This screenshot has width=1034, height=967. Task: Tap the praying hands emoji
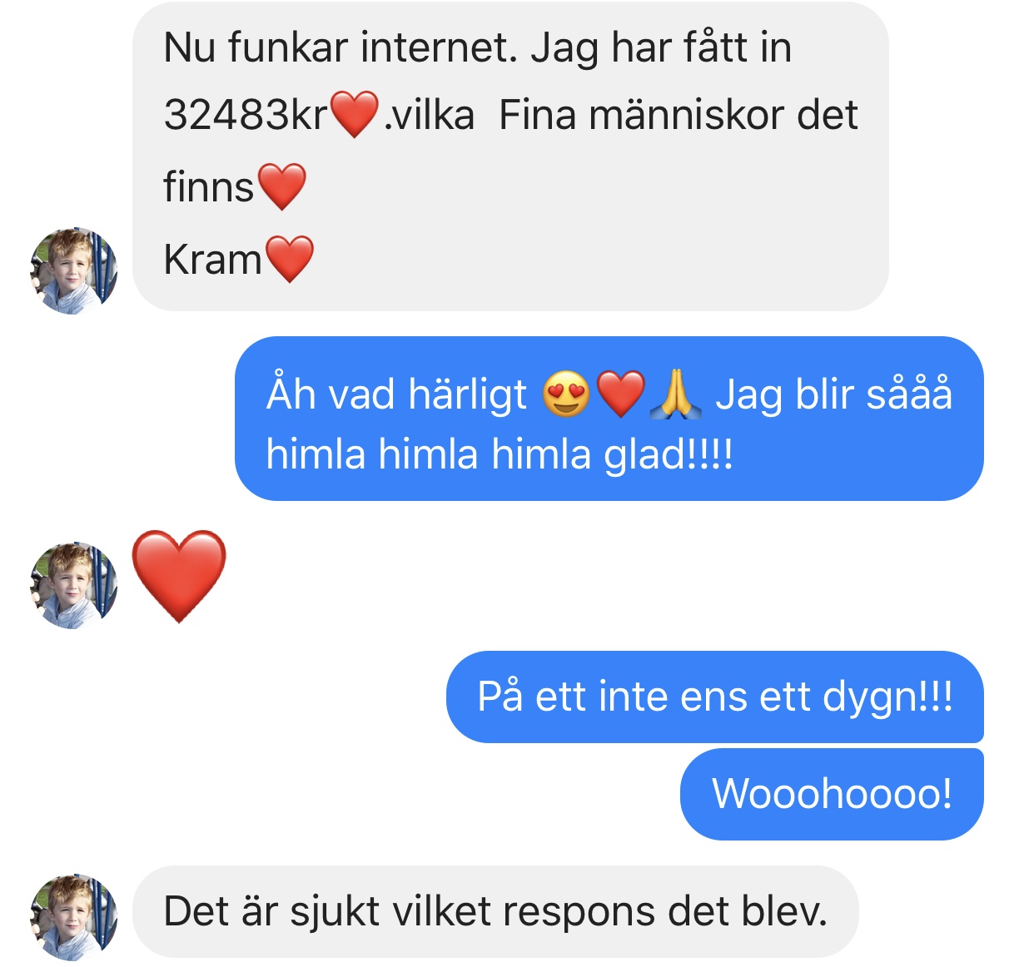(675, 394)
